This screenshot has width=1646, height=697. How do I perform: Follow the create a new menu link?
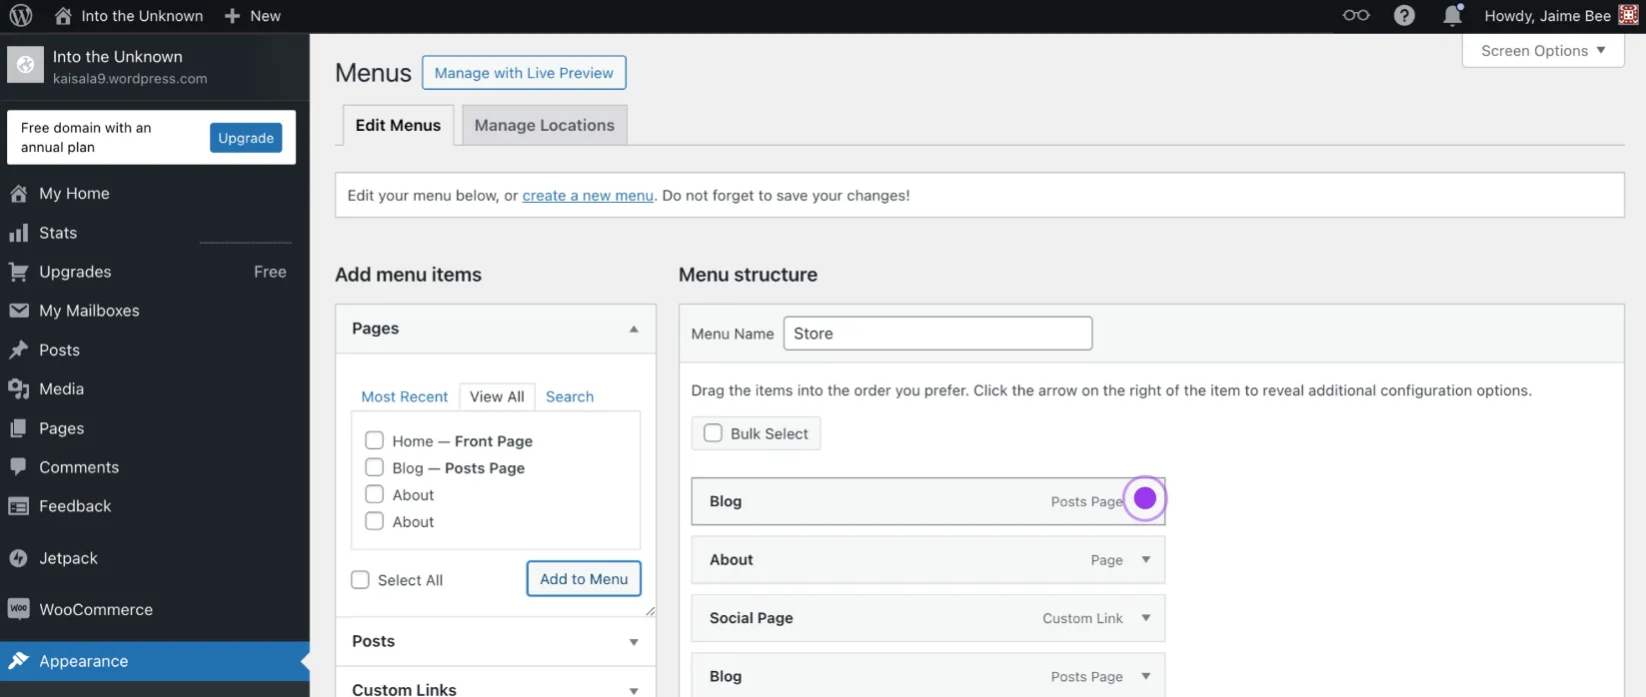(588, 196)
